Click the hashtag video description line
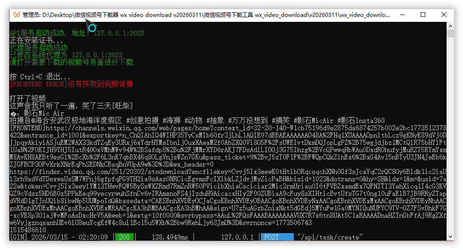This screenshot has height=250, width=463. pos(197,121)
